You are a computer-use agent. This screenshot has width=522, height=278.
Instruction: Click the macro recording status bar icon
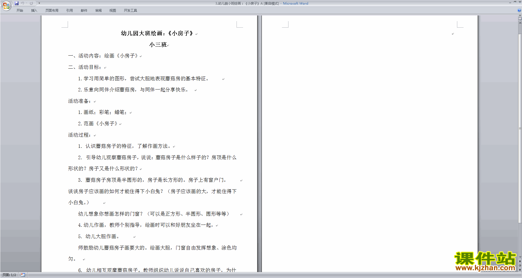click(23, 275)
